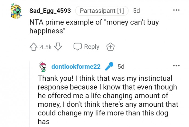Viewport: 189px width, 127px height.
Task: Downvote Sad_Egg_4593's comment
Action: [x=58, y=47]
